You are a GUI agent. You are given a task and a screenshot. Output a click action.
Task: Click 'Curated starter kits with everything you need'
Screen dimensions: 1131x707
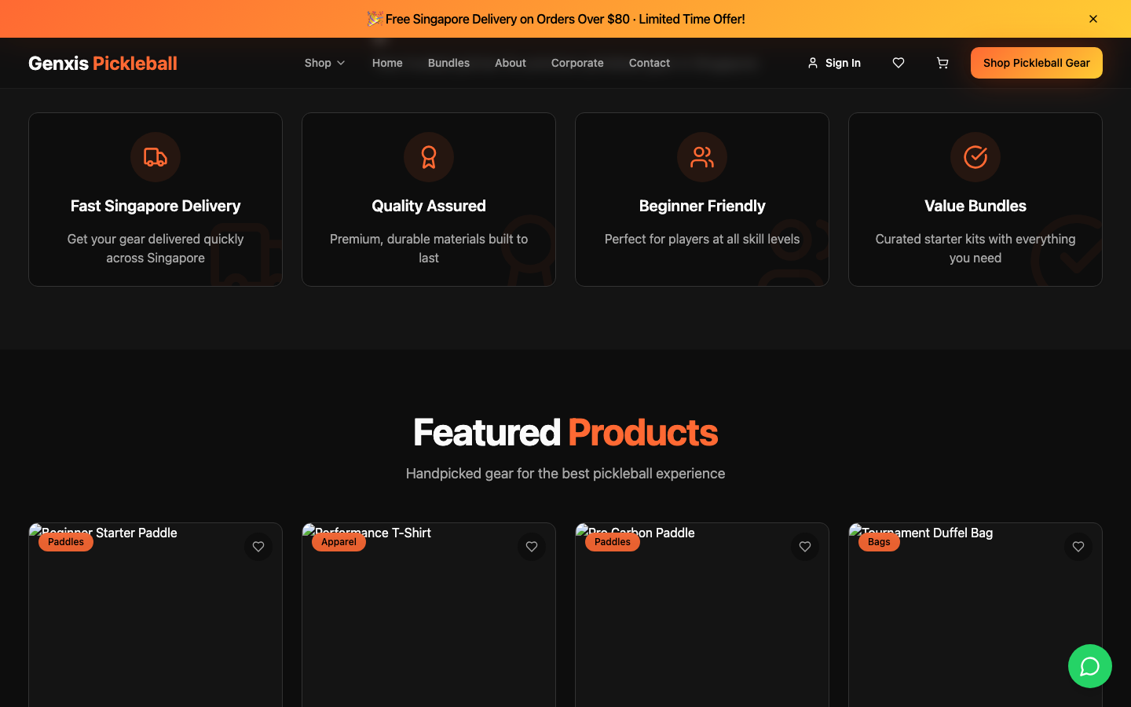click(x=975, y=248)
